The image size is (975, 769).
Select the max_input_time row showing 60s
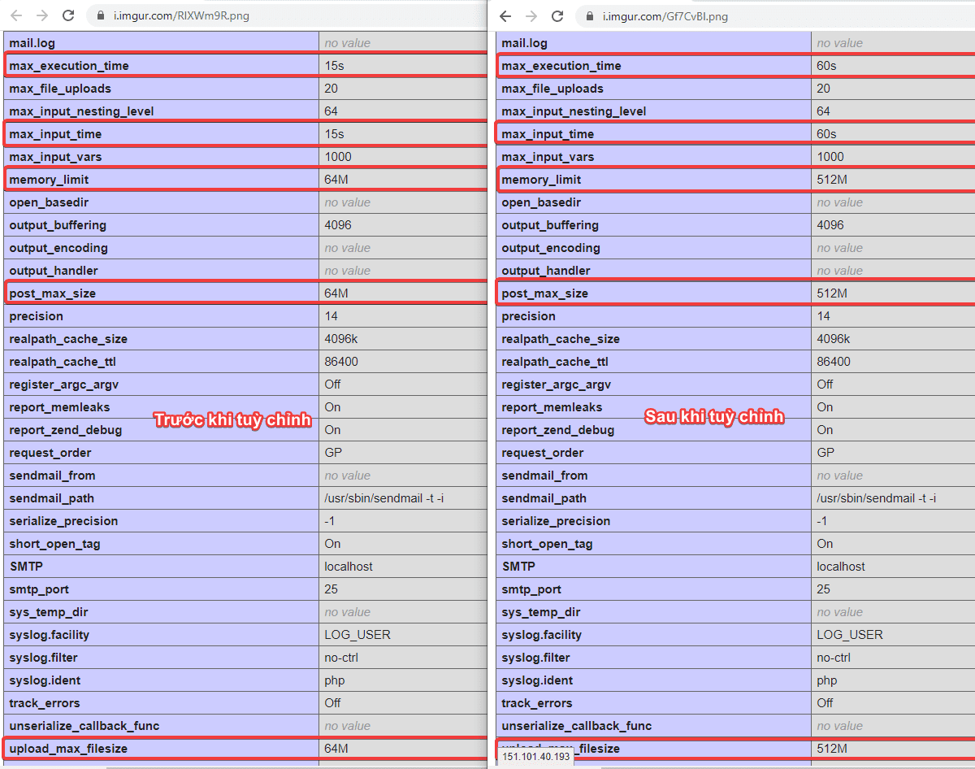tap(650, 133)
